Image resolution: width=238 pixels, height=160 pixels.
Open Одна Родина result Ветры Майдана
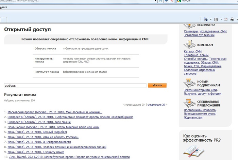point(53,127)
